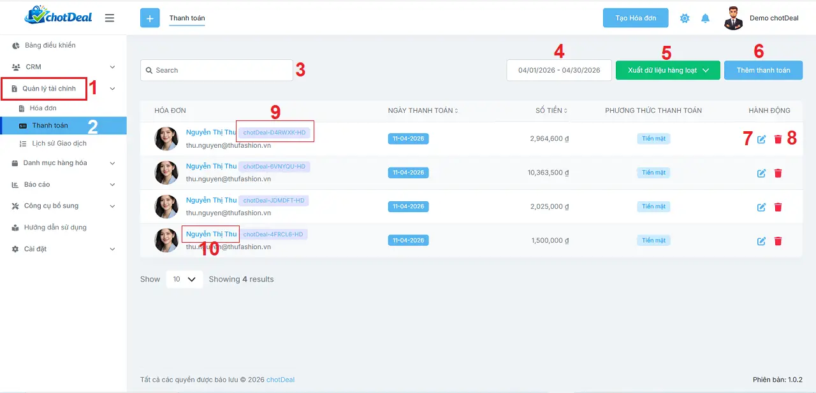Go to 'Lịch sử Giao dịch' sidebar item
Screen dimensions: 816x393
coord(59,144)
